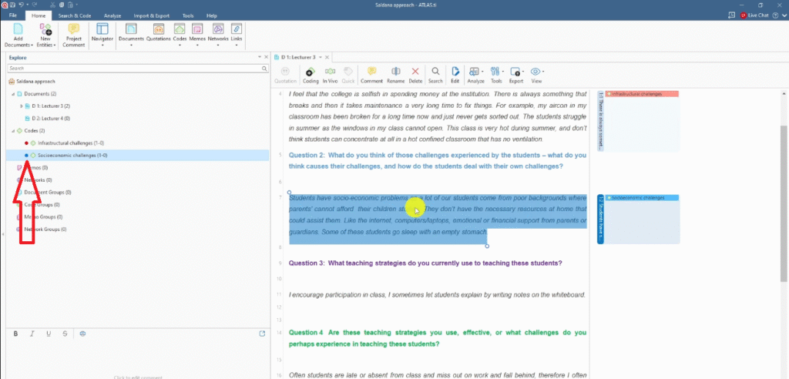Click the red Infrastructural challenges margin code
Viewport: 789px width, 379px height.
(x=641, y=94)
